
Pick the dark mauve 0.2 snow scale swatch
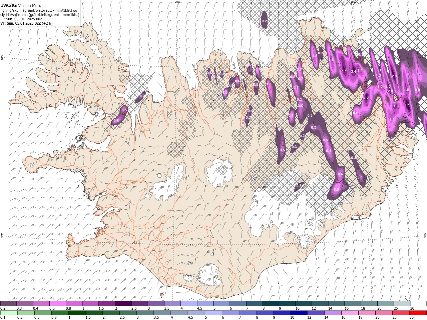coord(8,303)
